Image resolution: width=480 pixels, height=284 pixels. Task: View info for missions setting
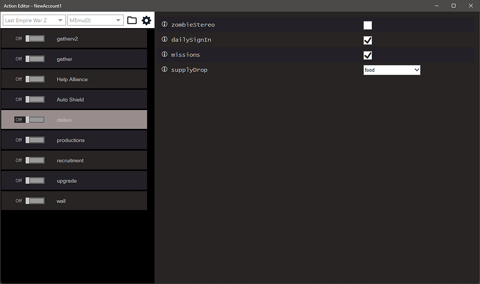pos(164,54)
